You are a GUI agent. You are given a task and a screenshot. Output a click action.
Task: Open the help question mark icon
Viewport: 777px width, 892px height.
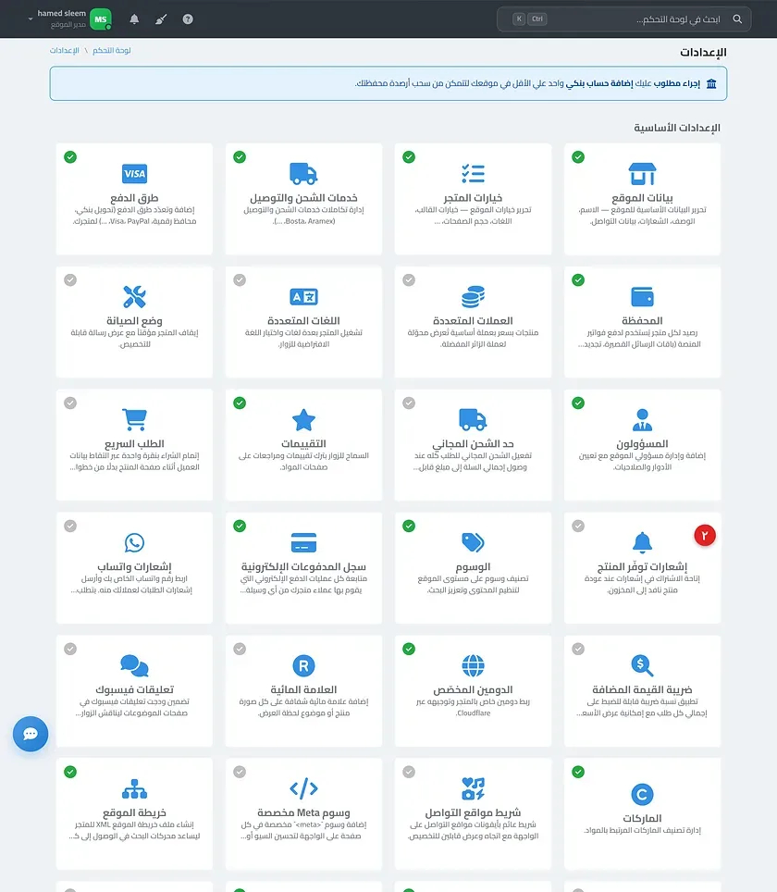point(188,19)
